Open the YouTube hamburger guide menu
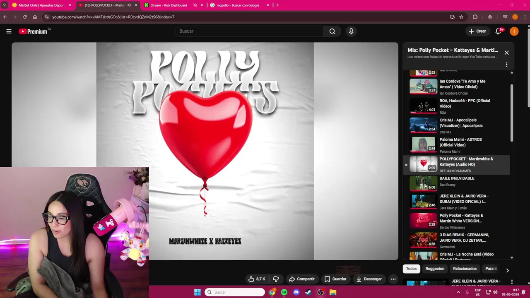 point(9,31)
